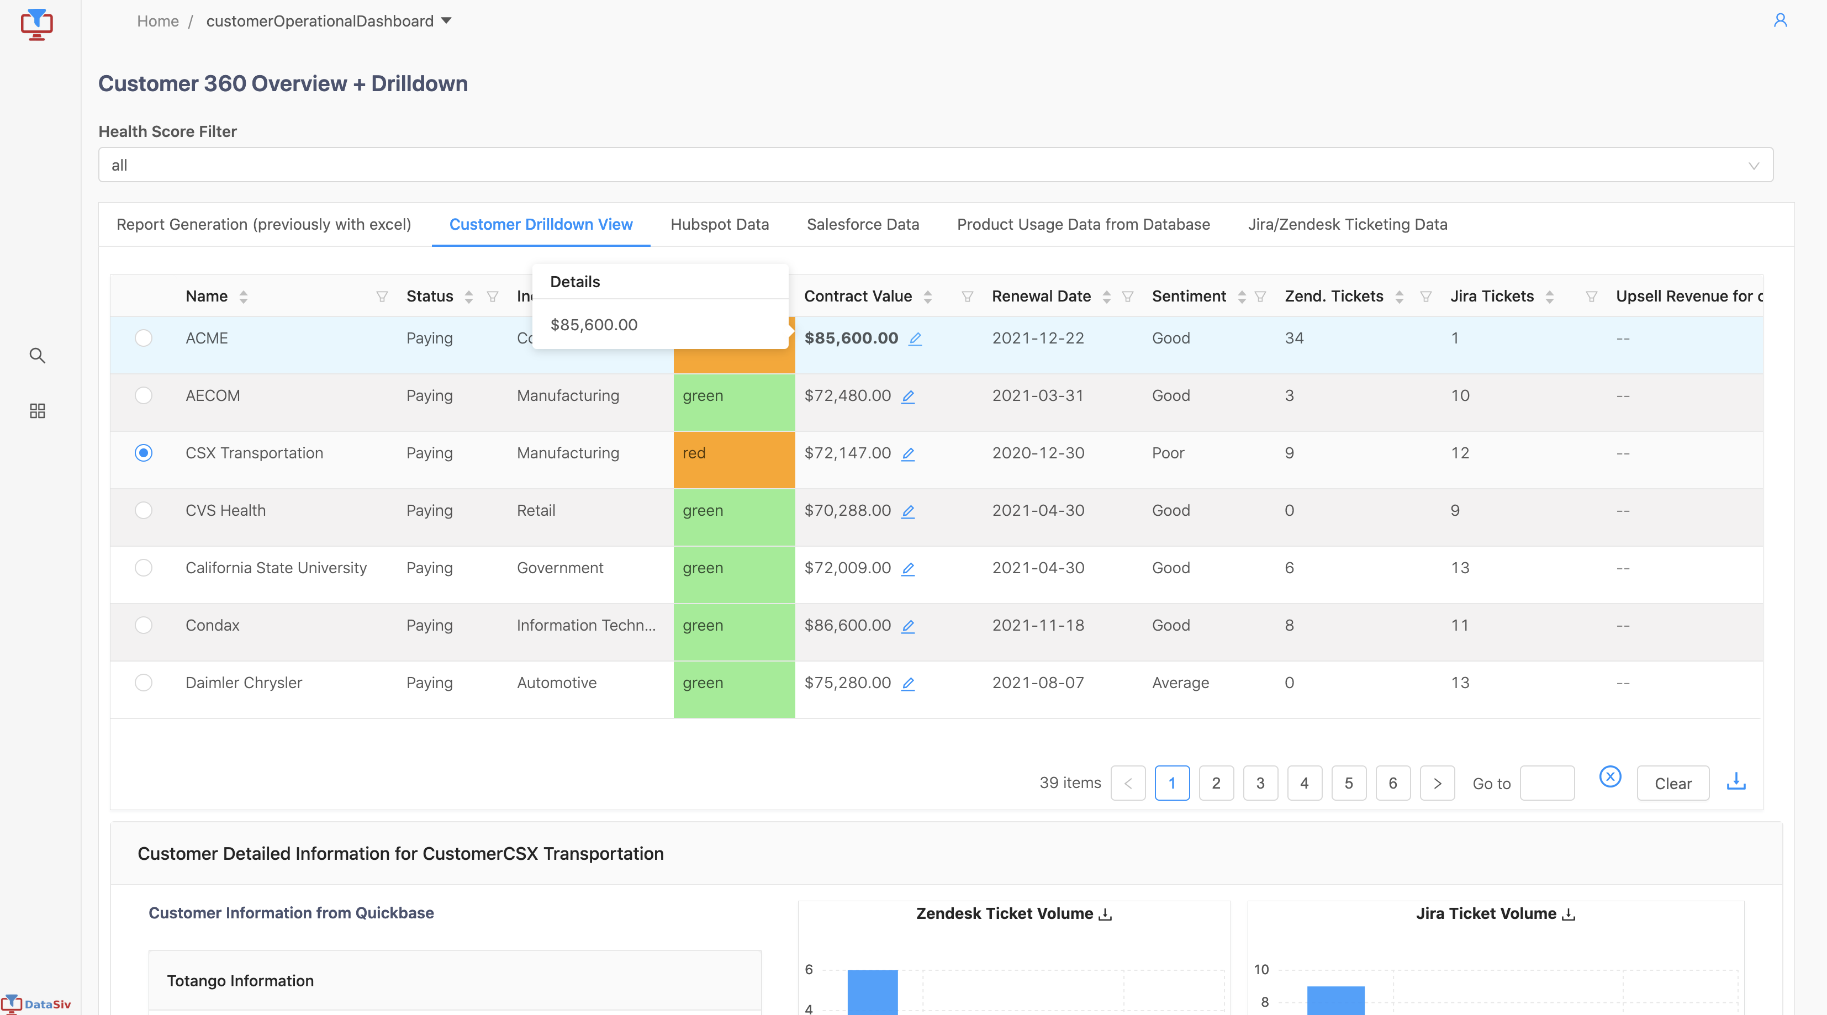Open the sidebar search icon

point(38,355)
